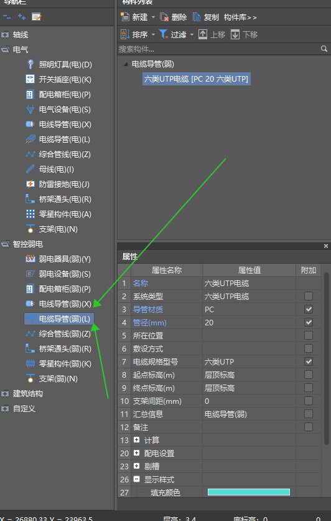
Task: Select 支架(电)(N) item
Action: pyautogui.click(x=52, y=229)
